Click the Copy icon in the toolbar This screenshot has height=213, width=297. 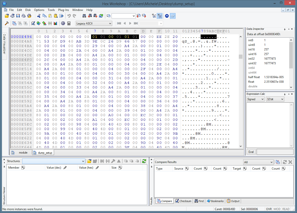pos(44,16)
